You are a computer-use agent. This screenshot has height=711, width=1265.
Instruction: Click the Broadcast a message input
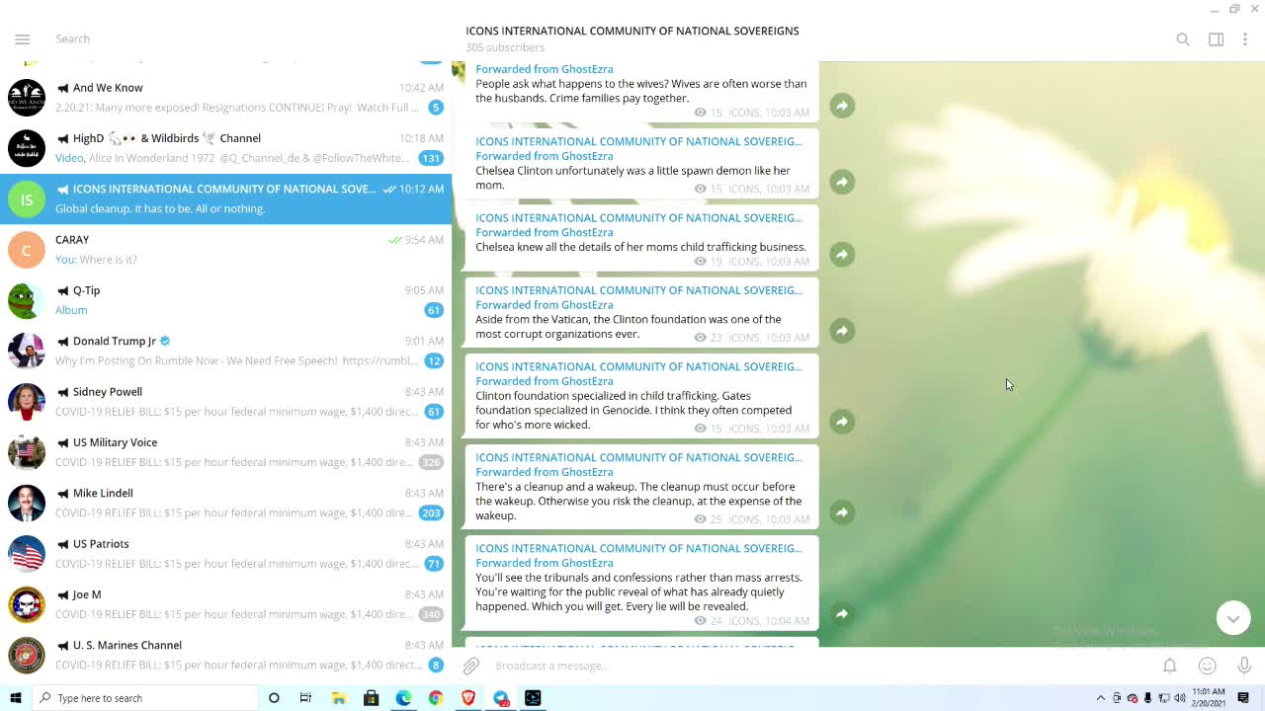820,666
